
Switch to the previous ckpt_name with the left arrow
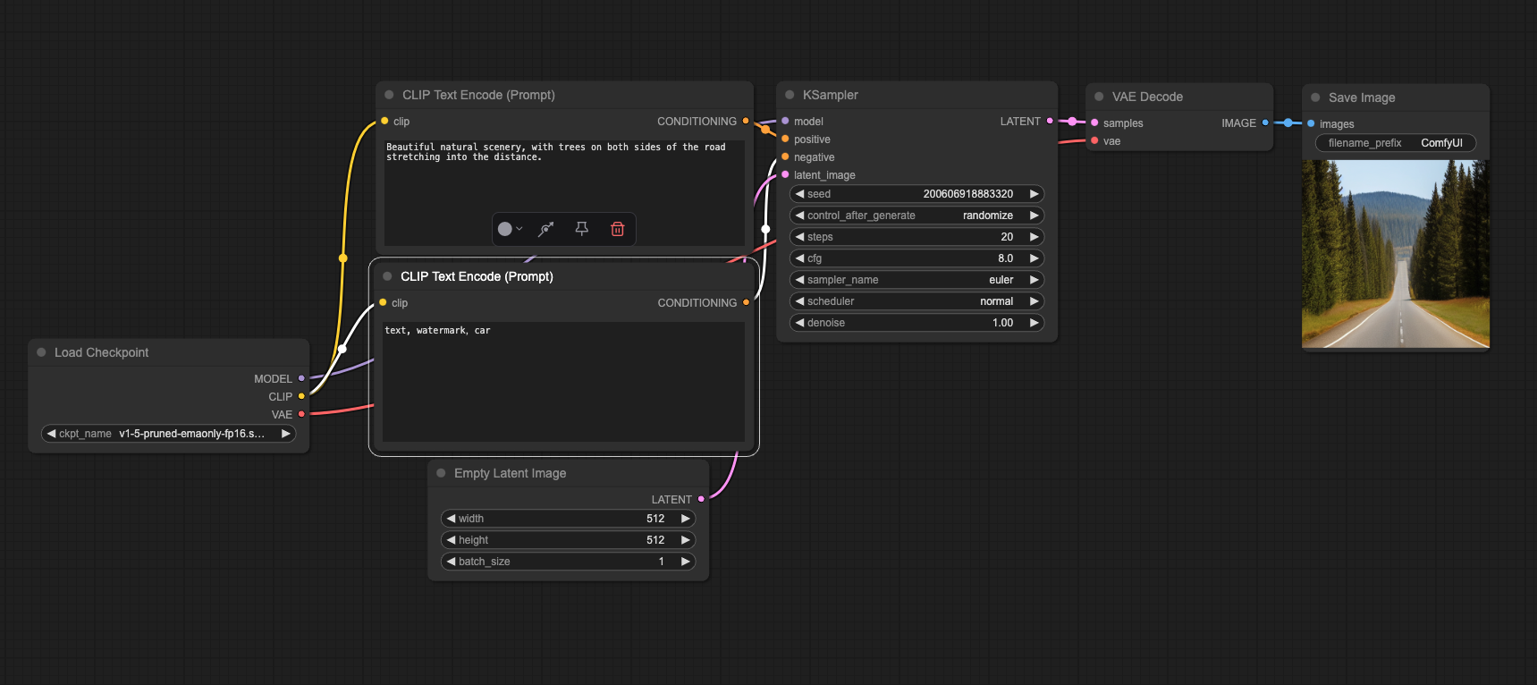click(x=51, y=434)
